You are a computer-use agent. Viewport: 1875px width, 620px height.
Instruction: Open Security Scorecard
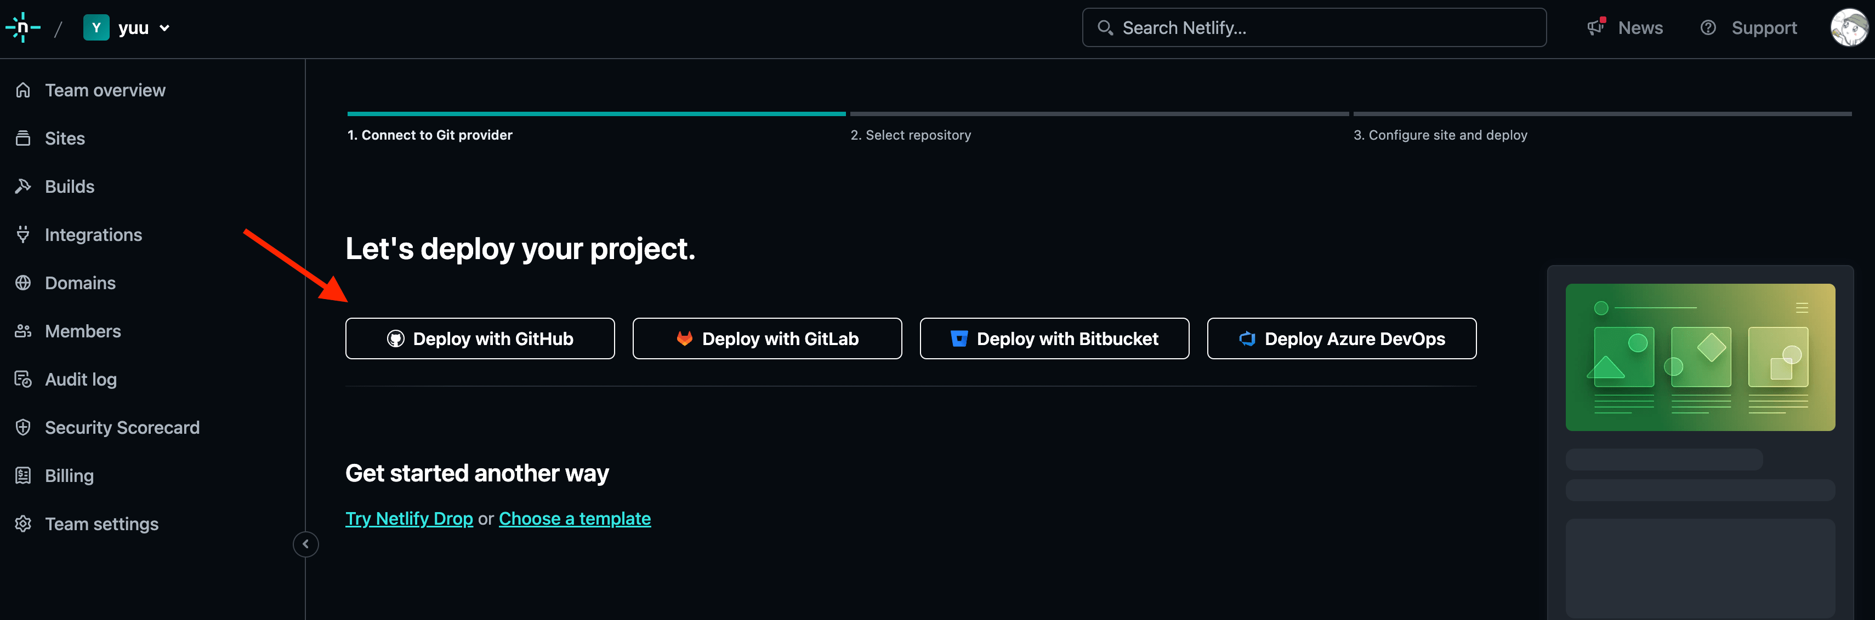[122, 427]
